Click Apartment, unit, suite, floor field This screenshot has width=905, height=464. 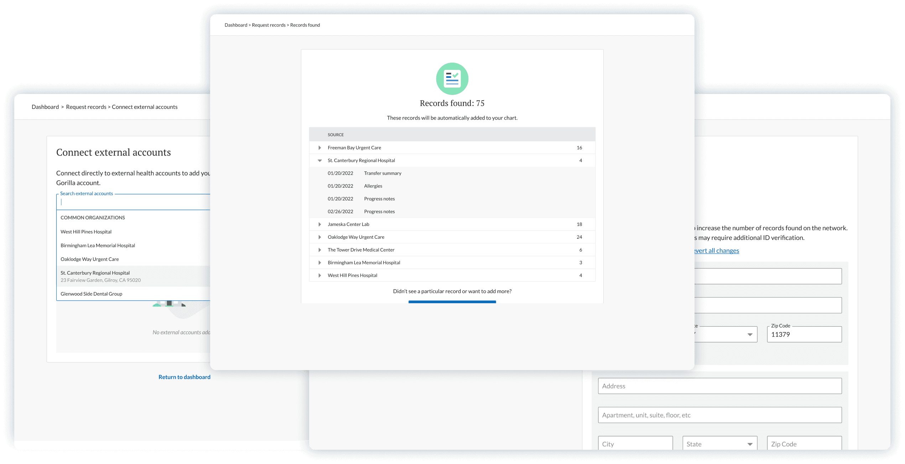(x=719, y=415)
